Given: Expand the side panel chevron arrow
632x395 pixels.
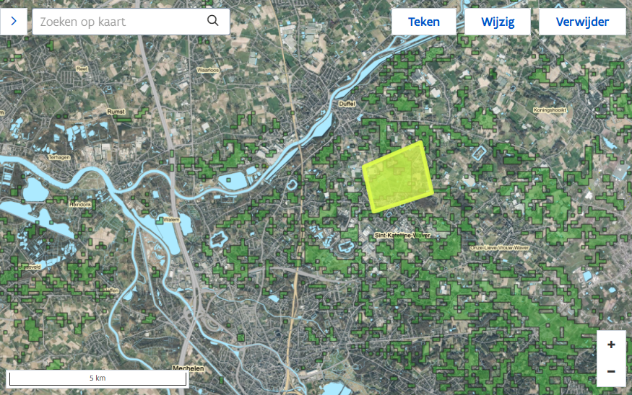Looking at the screenshot, I should point(14,22).
